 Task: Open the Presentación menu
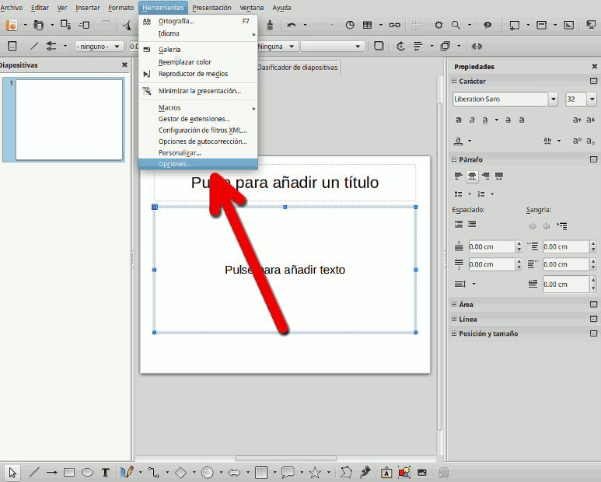(211, 7)
